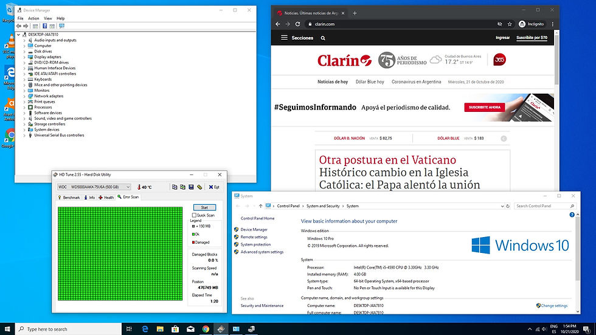Select Monitors in the device tree

point(42,91)
